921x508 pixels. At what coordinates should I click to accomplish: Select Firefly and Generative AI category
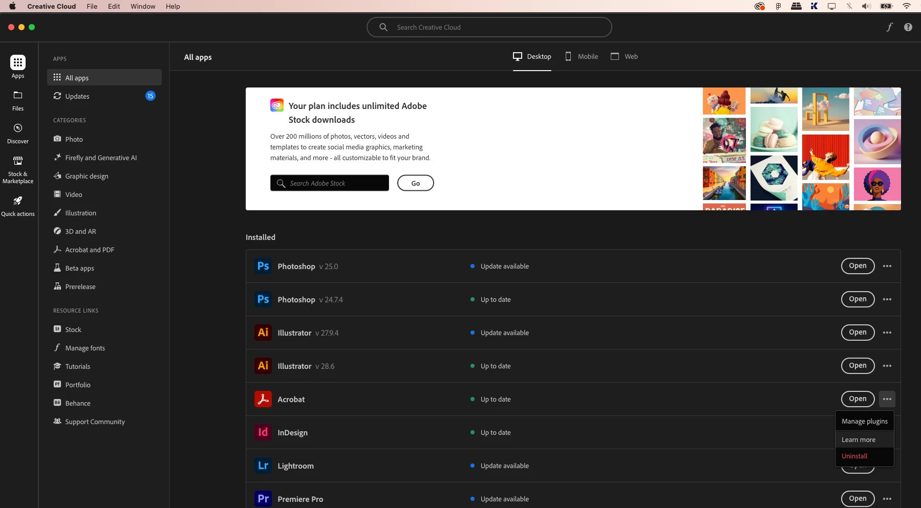pyautogui.click(x=104, y=158)
